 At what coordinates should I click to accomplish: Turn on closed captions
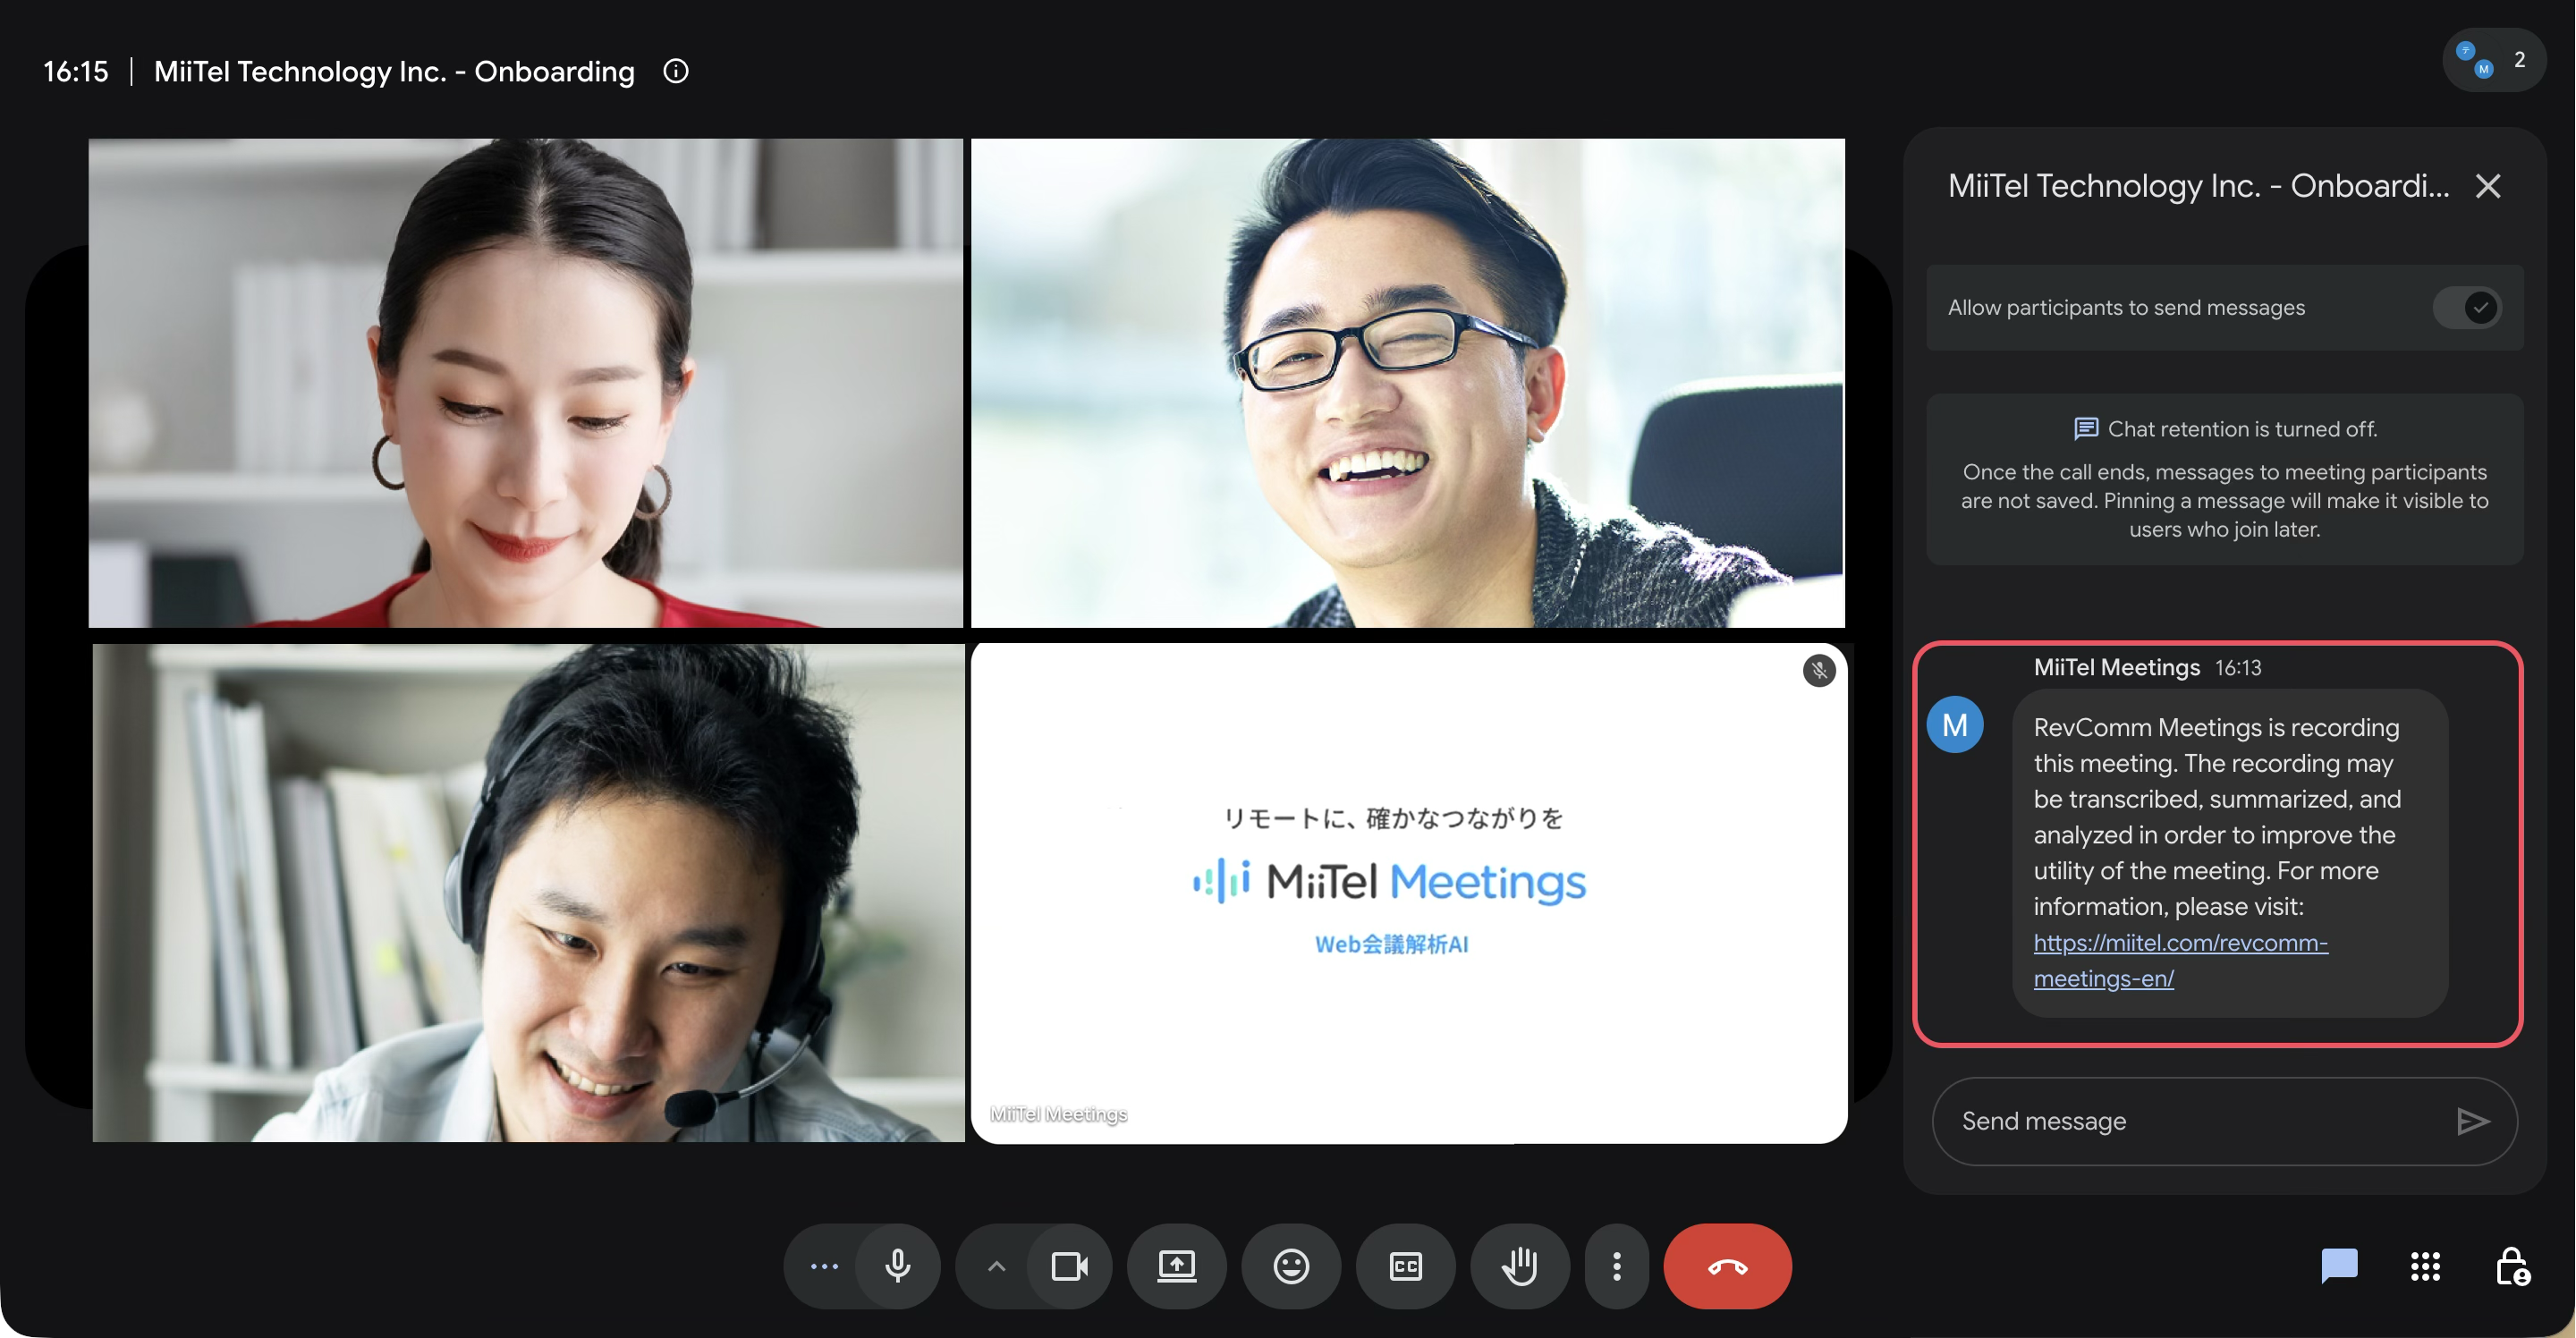pyautogui.click(x=1405, y=1266)
